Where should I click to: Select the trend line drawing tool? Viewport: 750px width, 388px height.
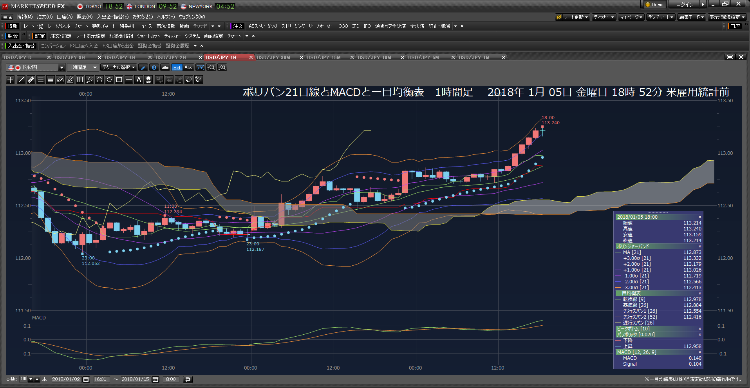[21, 80]
